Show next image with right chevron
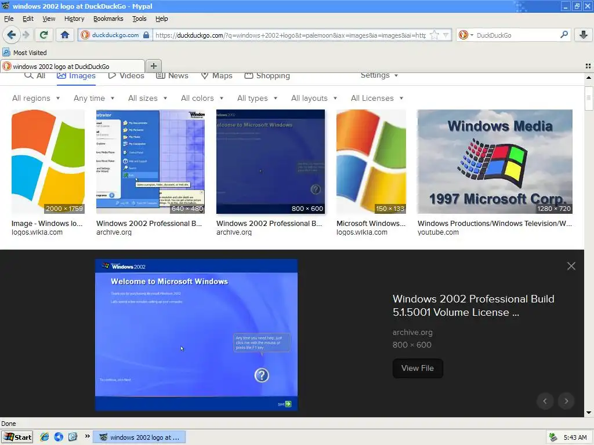The image size is (594, 445). [x=566, y=401]
